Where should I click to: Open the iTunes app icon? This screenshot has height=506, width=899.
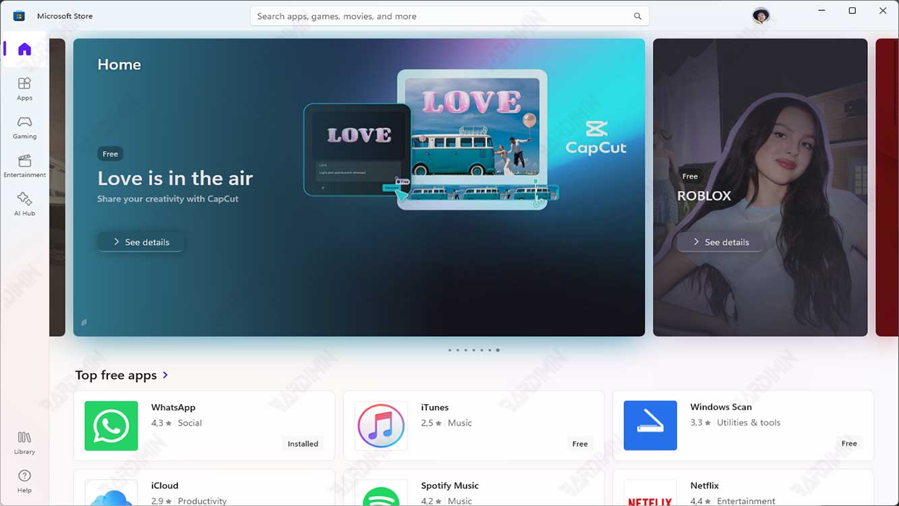pos(381,426)
